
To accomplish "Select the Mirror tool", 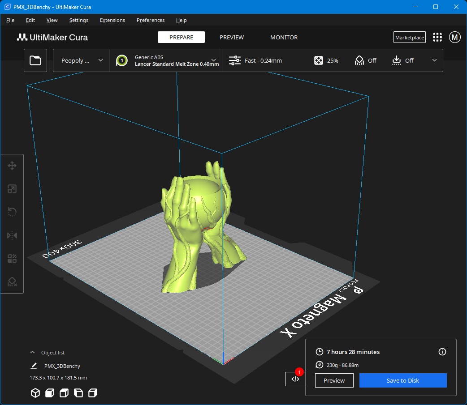I will [12, 235].
